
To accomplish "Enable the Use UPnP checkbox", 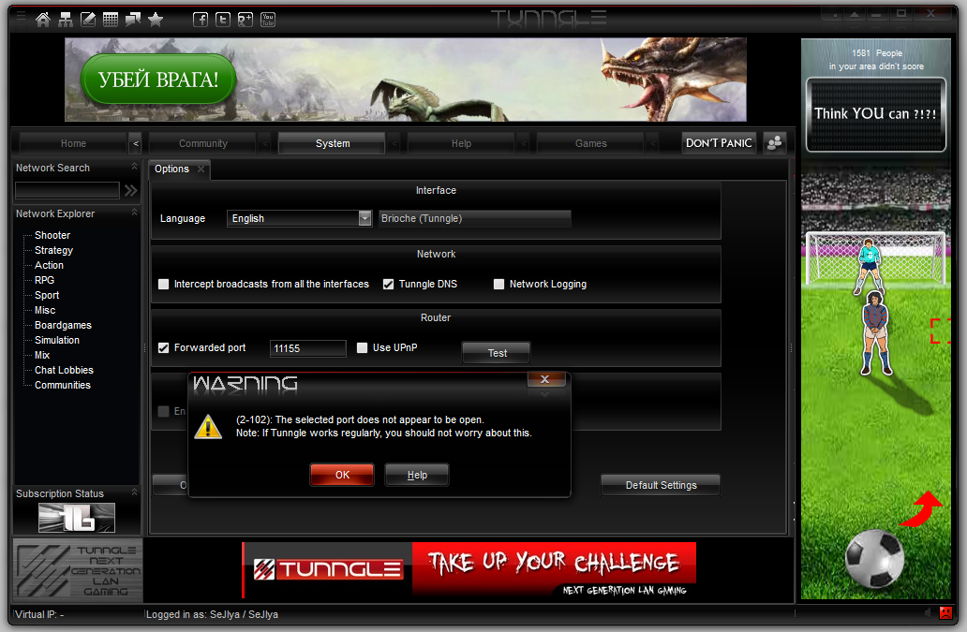I will click(363, 347).
